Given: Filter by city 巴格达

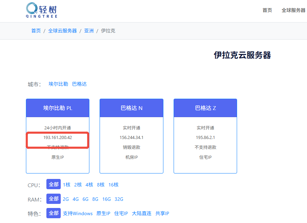Looking at the screenshot, I should tap(79, 84).
